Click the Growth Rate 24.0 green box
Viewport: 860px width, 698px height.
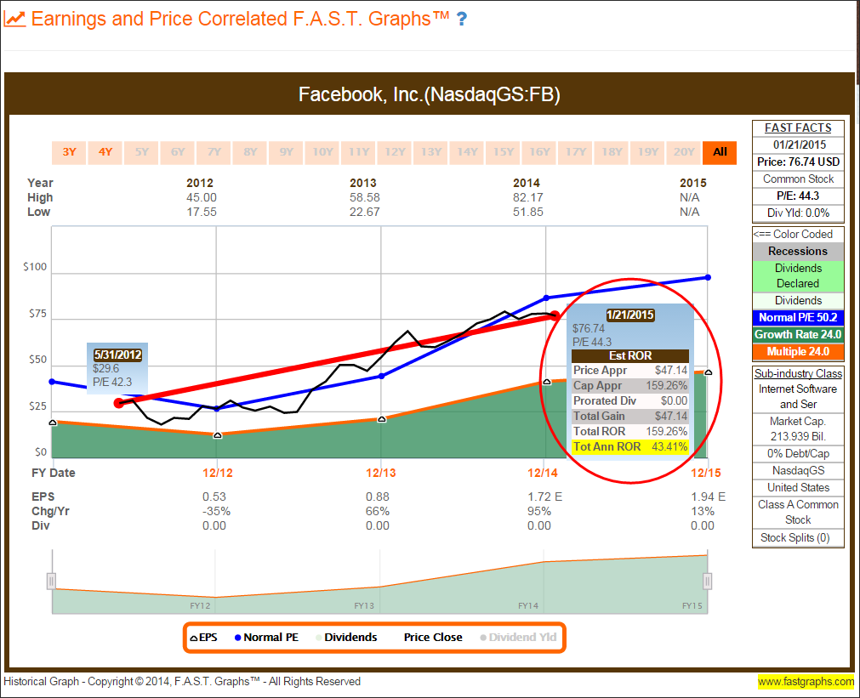(798, 334)
